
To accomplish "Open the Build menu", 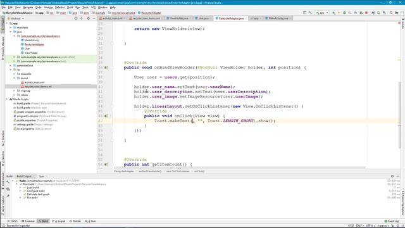I will (x=70, y=8).
